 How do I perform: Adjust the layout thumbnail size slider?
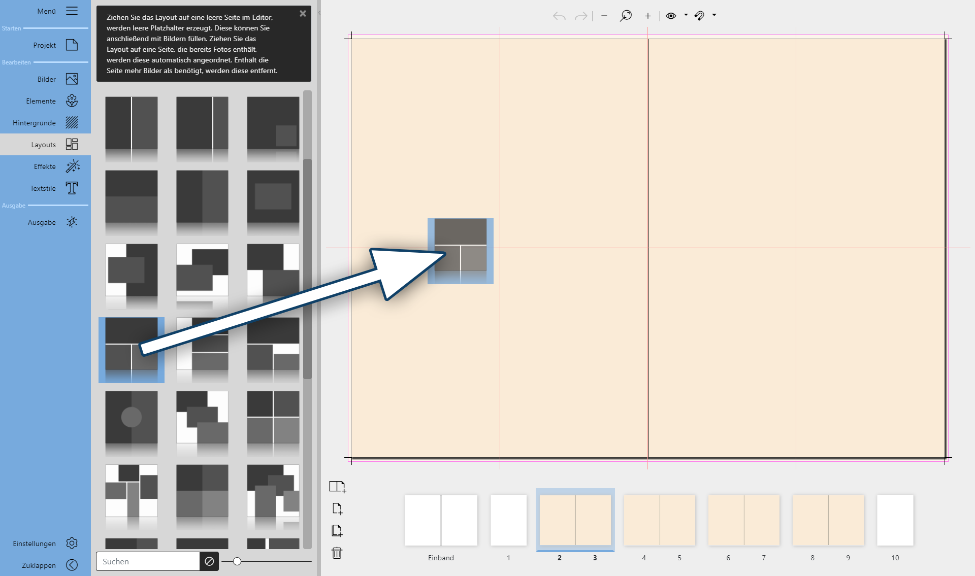[237, 561]
